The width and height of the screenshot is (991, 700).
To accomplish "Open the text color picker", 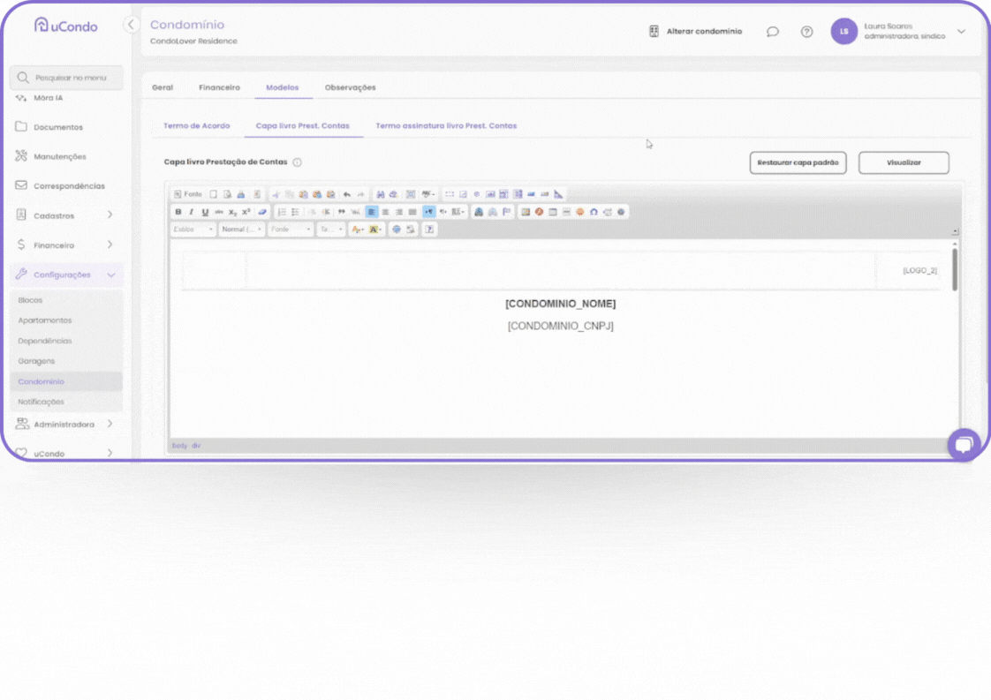I will (358, 230).
